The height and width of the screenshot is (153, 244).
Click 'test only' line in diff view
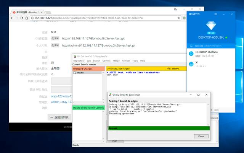coord(112,75)
